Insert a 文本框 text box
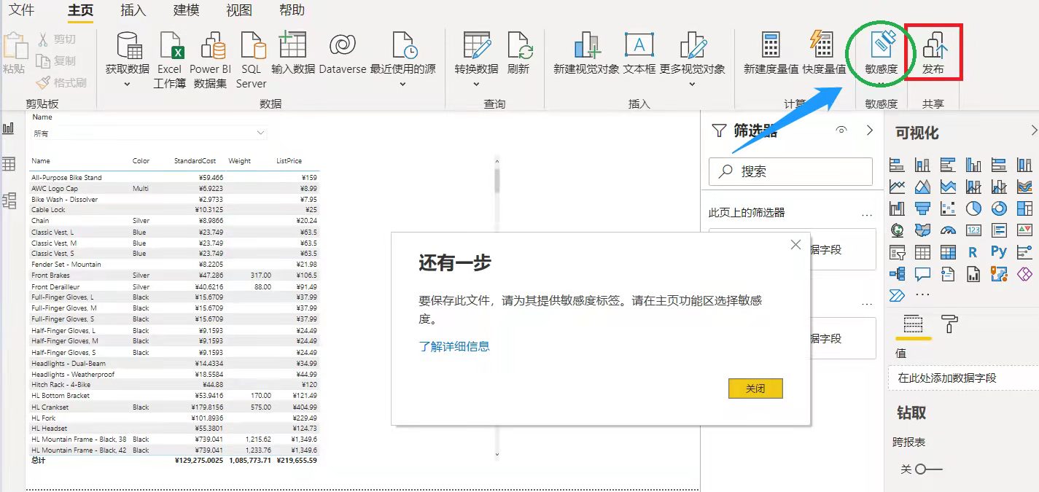 639,52
